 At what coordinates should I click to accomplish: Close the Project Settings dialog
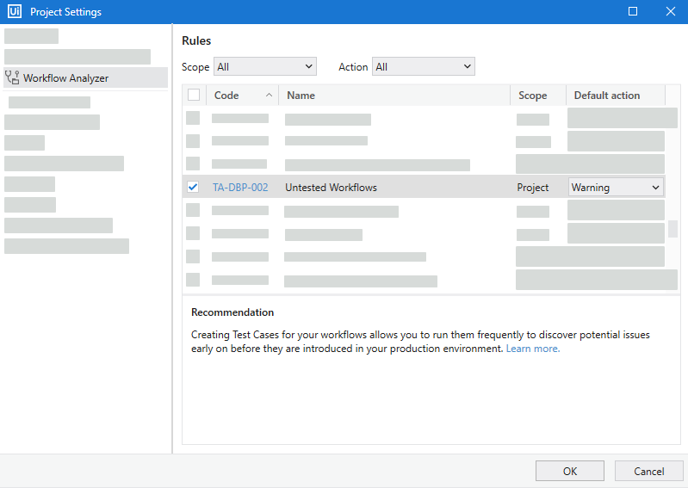670,12
